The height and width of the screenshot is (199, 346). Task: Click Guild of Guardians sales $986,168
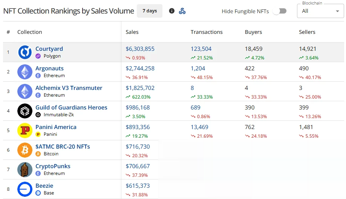[138, 108]
